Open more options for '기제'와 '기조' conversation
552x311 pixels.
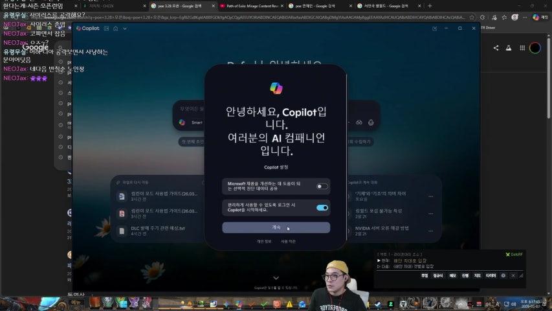click(x=430, y=196)
